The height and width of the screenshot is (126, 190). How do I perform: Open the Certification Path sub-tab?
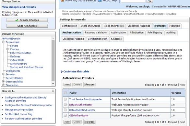click(x=97, y=39)
